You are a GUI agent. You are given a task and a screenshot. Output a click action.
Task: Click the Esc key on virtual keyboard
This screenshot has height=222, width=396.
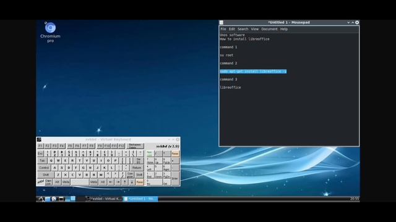(x=40, y=154)
